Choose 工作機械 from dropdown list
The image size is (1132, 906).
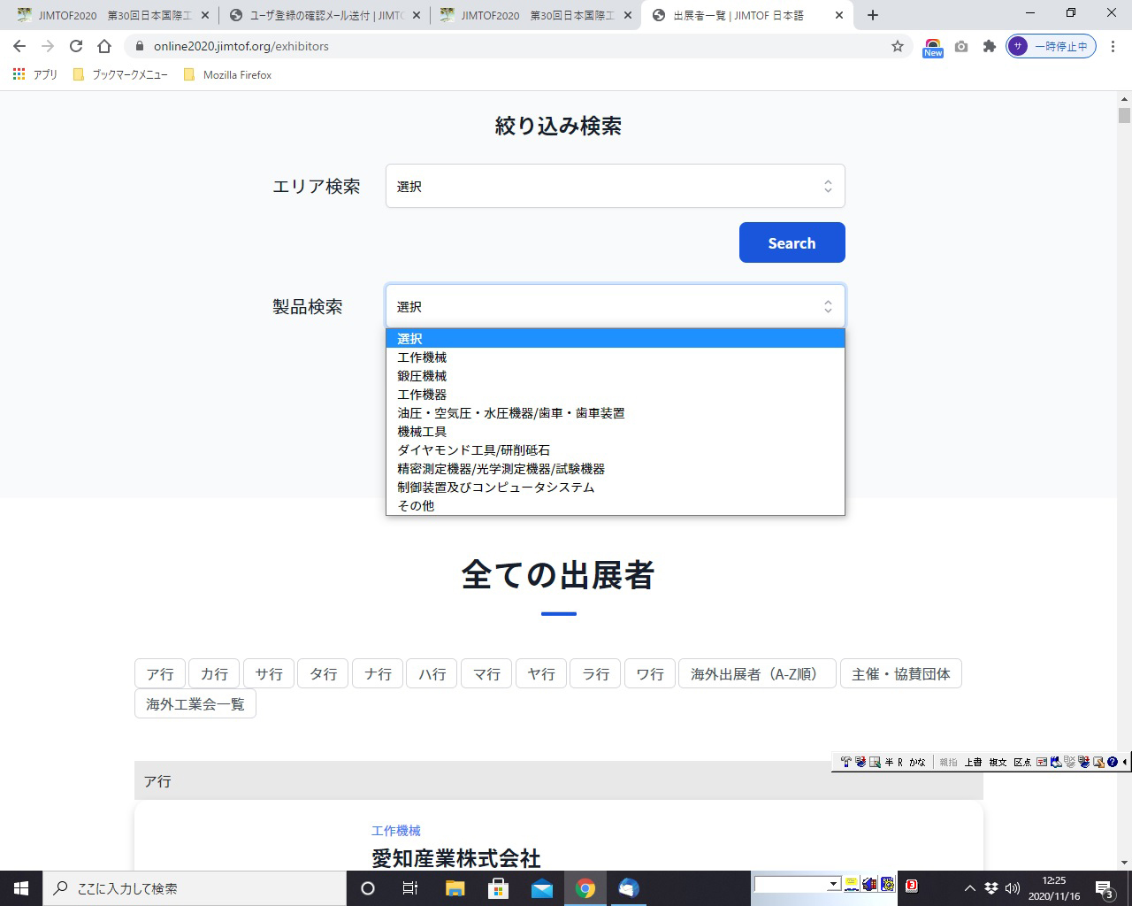[616, 357]
